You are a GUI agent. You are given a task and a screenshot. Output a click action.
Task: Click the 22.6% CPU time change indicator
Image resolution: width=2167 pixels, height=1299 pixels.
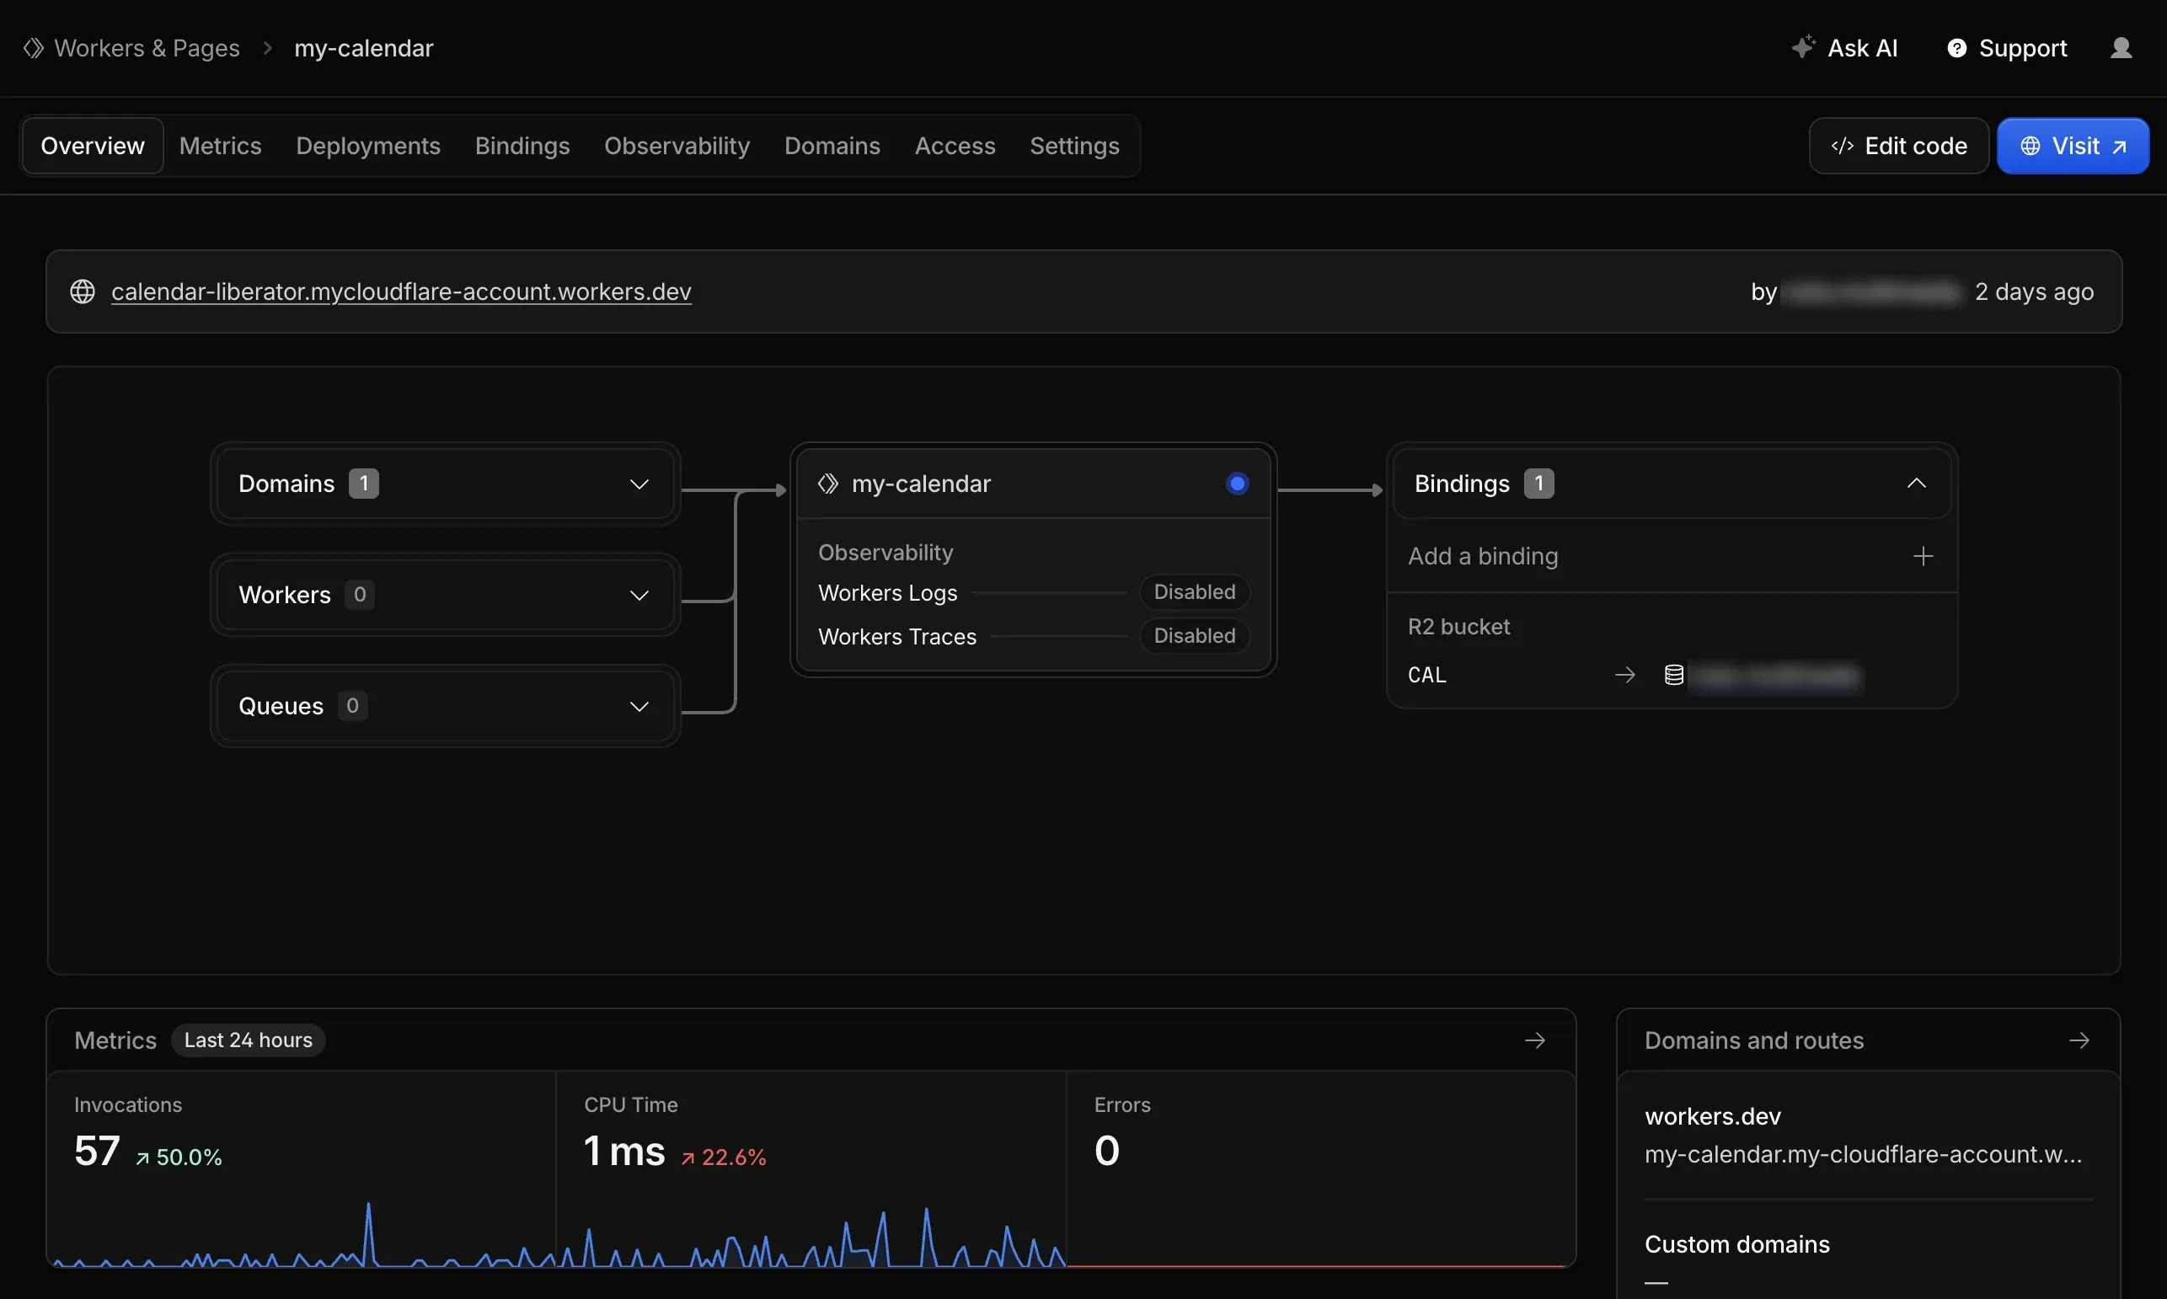click(724, 1157)
